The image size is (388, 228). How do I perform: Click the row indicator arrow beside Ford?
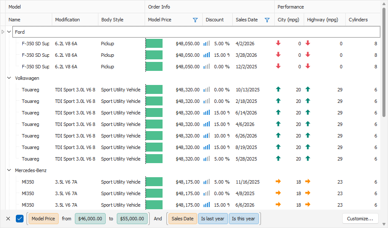3,32
